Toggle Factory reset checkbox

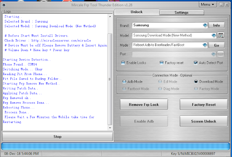[161, 63]
